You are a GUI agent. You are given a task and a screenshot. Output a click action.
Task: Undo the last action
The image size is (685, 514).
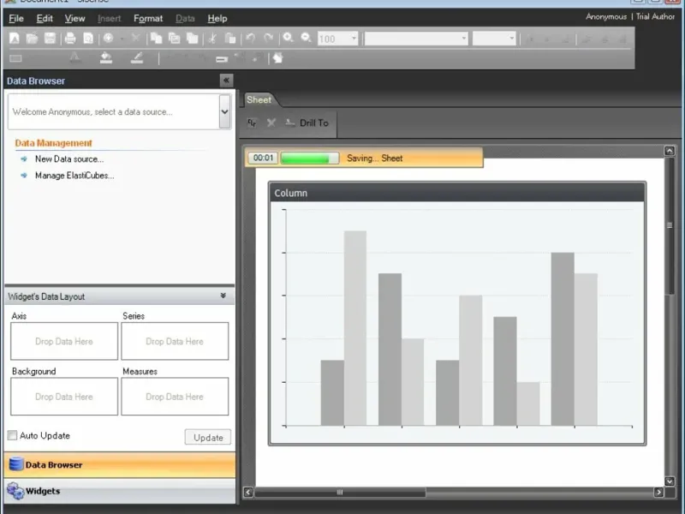[x=250, y=39]
